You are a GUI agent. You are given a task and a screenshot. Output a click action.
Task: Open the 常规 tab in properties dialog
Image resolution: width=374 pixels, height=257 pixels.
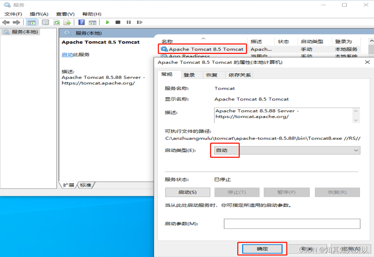pyautogui.click(x=169, y=75)
